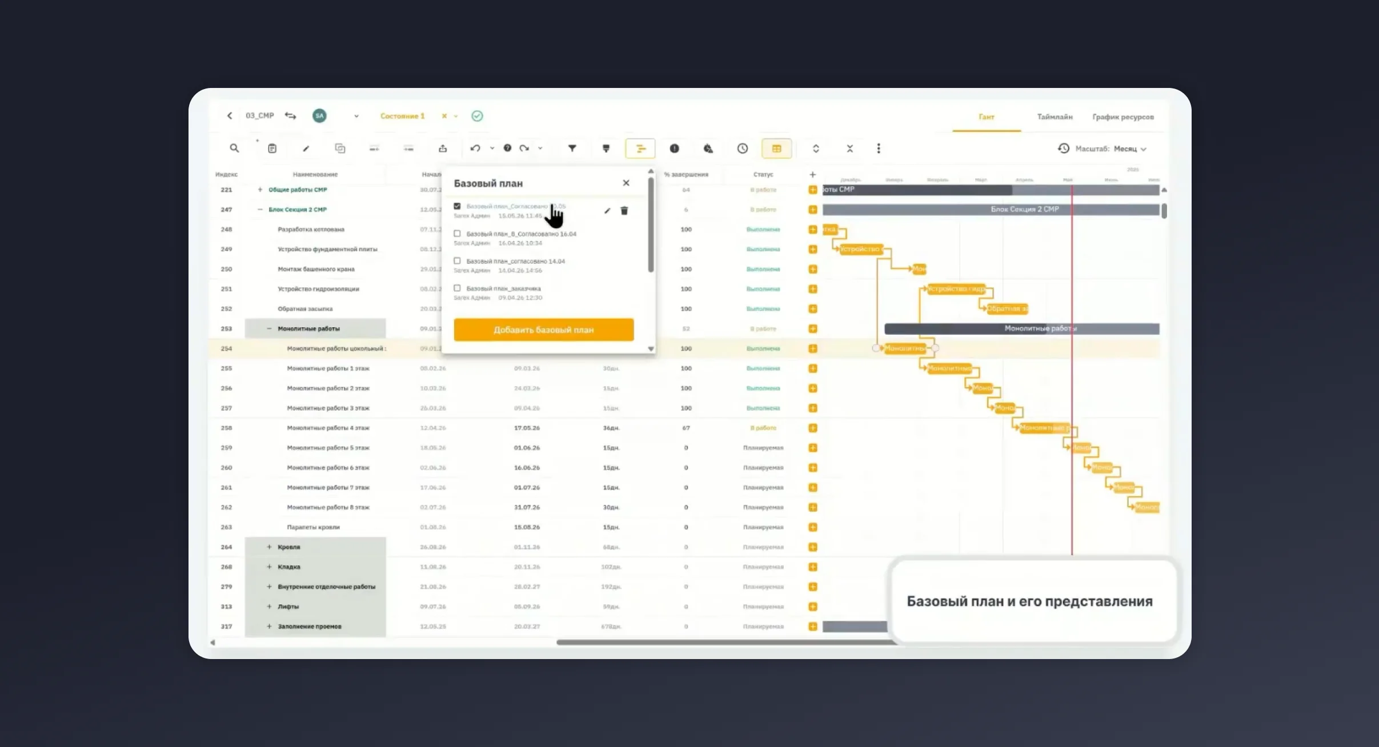Open Состояние 1 dropdown chevron
This screenshot has width=1379, height=747.
point(456,117)
